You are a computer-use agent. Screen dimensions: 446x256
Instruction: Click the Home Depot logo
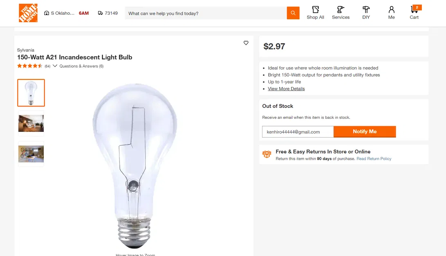(x=28, y=13)
